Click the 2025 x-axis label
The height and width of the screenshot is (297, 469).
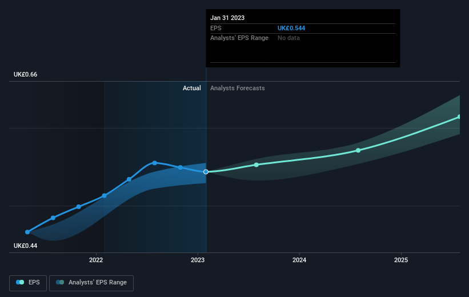(x=401, y=260)
